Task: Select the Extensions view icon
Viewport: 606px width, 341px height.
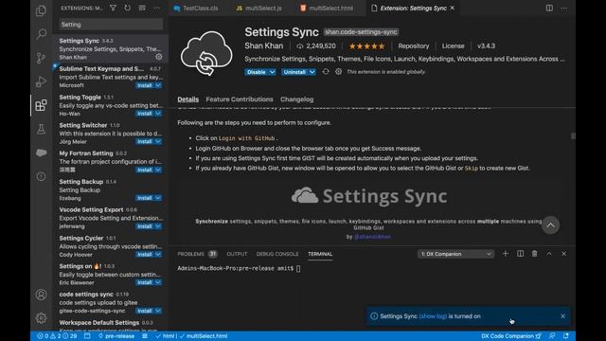Action: point(41,105)
